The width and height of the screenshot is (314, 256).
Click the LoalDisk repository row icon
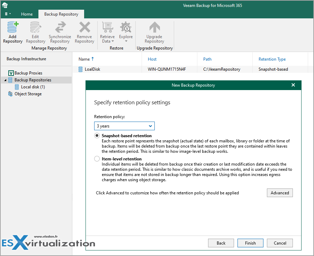[x=81, y=69]
